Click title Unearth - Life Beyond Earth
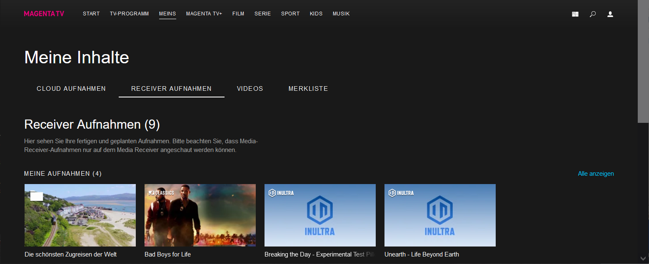Image resolution: width=649 pixels, height=264 pixels. pyautogui.click(x=422, y=254)
